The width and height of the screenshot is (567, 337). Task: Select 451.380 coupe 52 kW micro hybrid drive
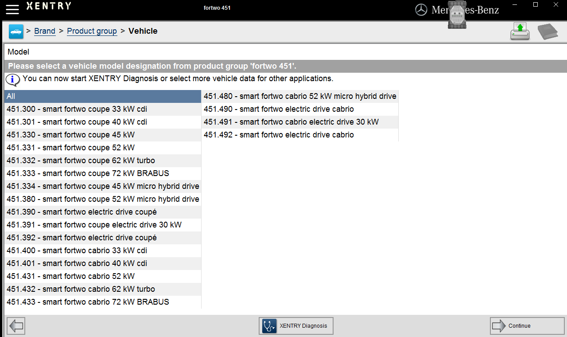[103, 199]
